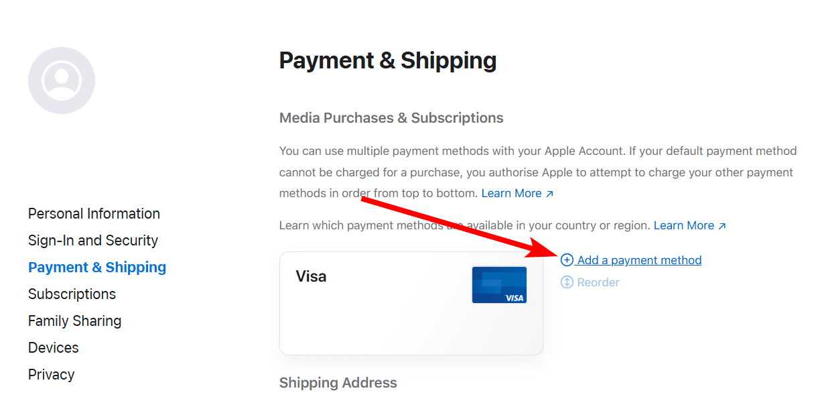
Task: Open the Subscriptions section
Action: (x=72, y=294)
